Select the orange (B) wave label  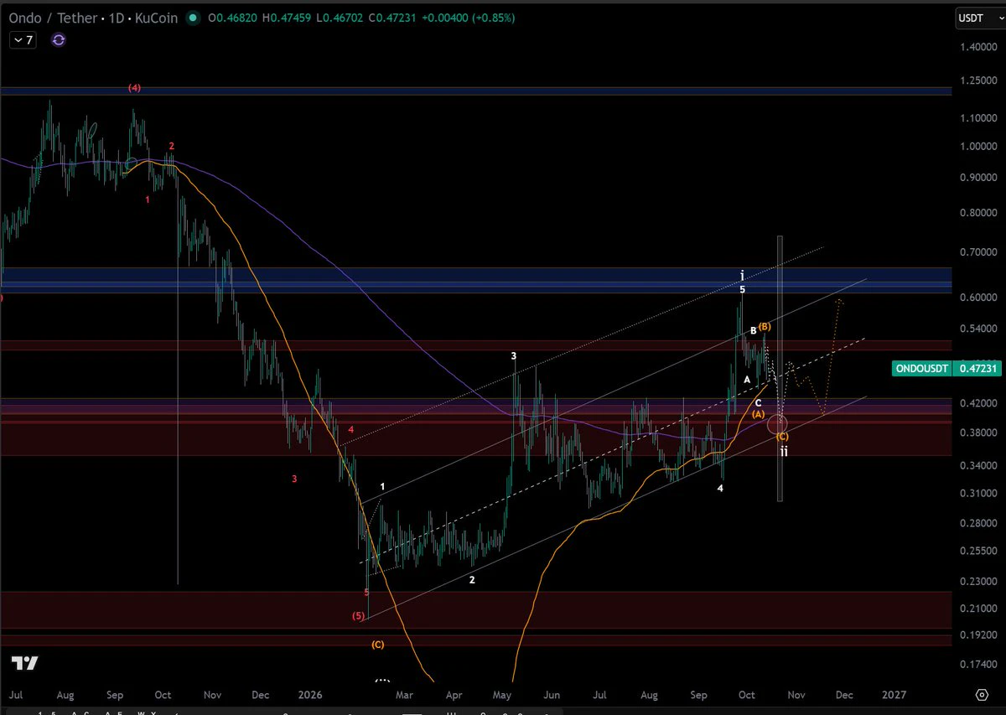765,326
